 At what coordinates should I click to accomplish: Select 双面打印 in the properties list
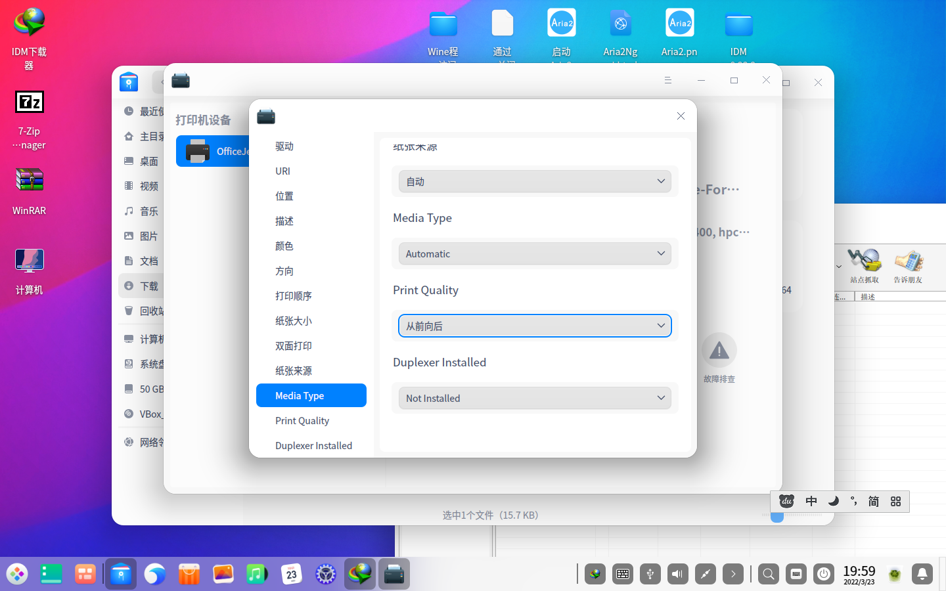(311, 346)
